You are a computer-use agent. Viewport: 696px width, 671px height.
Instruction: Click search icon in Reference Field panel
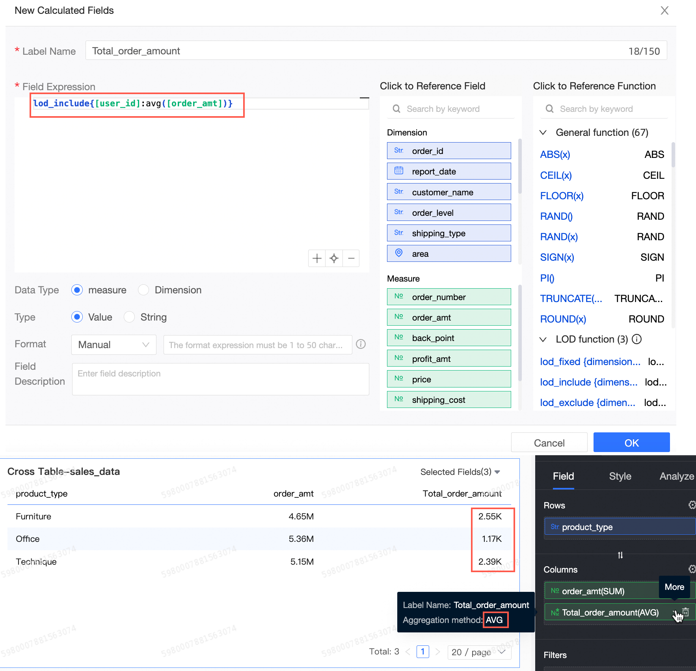[396, 109]
